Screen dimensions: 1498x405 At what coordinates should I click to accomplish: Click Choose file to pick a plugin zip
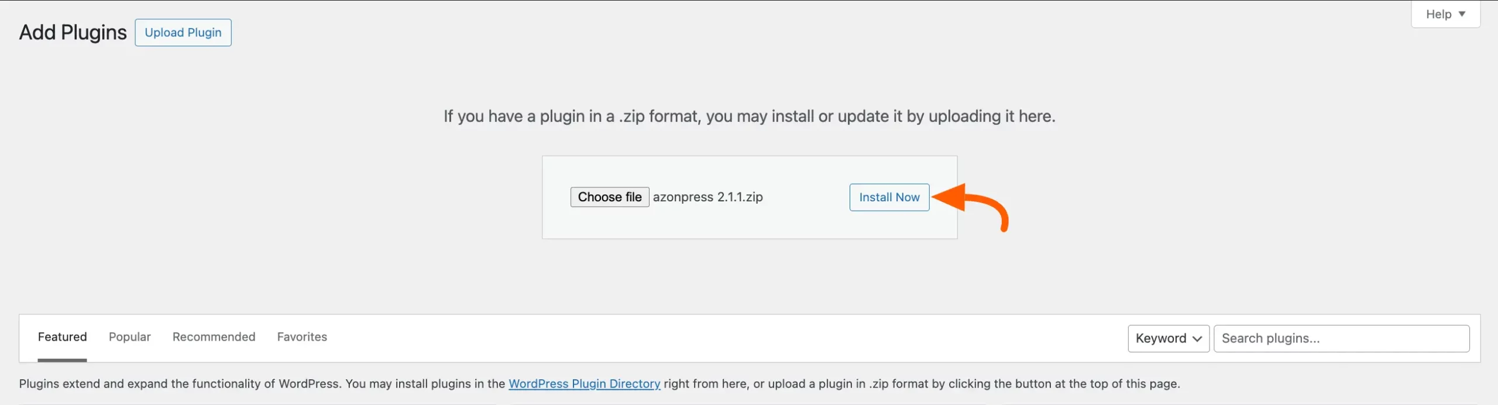pos(610,197)
